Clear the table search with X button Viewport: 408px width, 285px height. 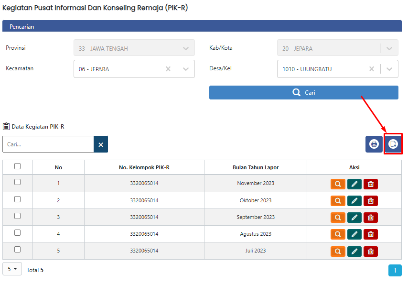point(101,144)
